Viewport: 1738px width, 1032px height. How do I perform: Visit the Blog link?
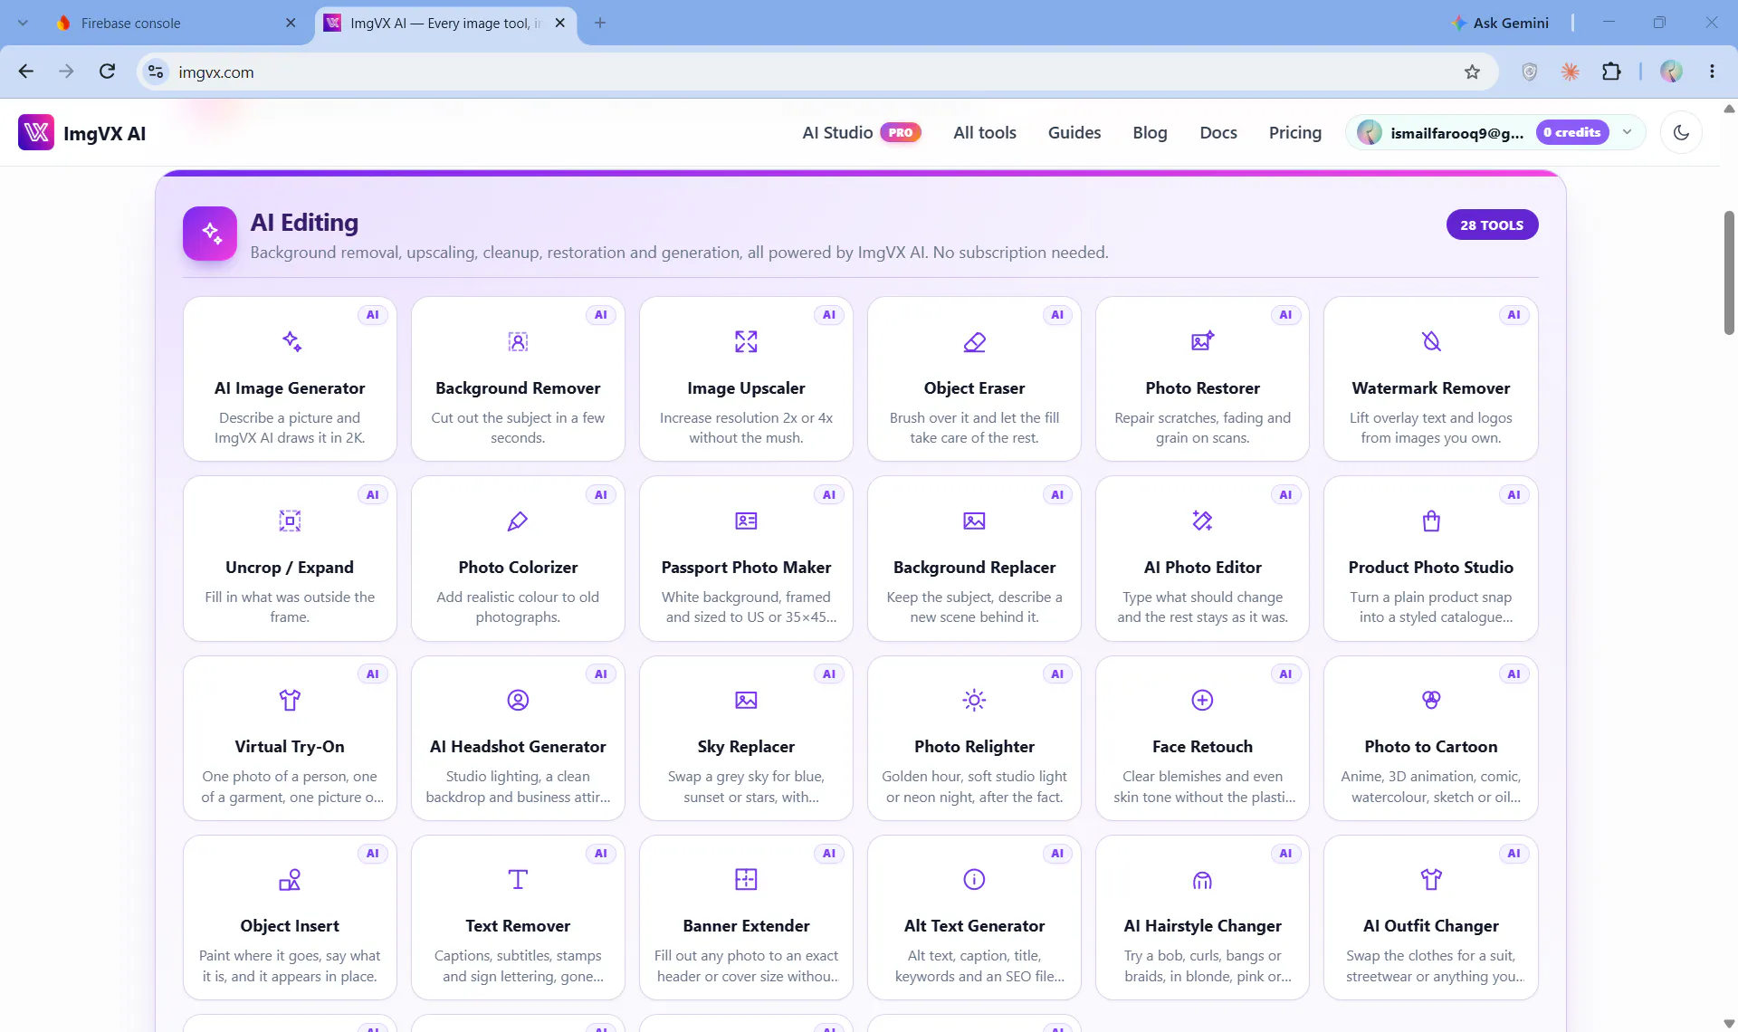point(1150,132)
